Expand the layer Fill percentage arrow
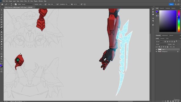181x102 pixels. pyautogui.click(x=176, y=47)
